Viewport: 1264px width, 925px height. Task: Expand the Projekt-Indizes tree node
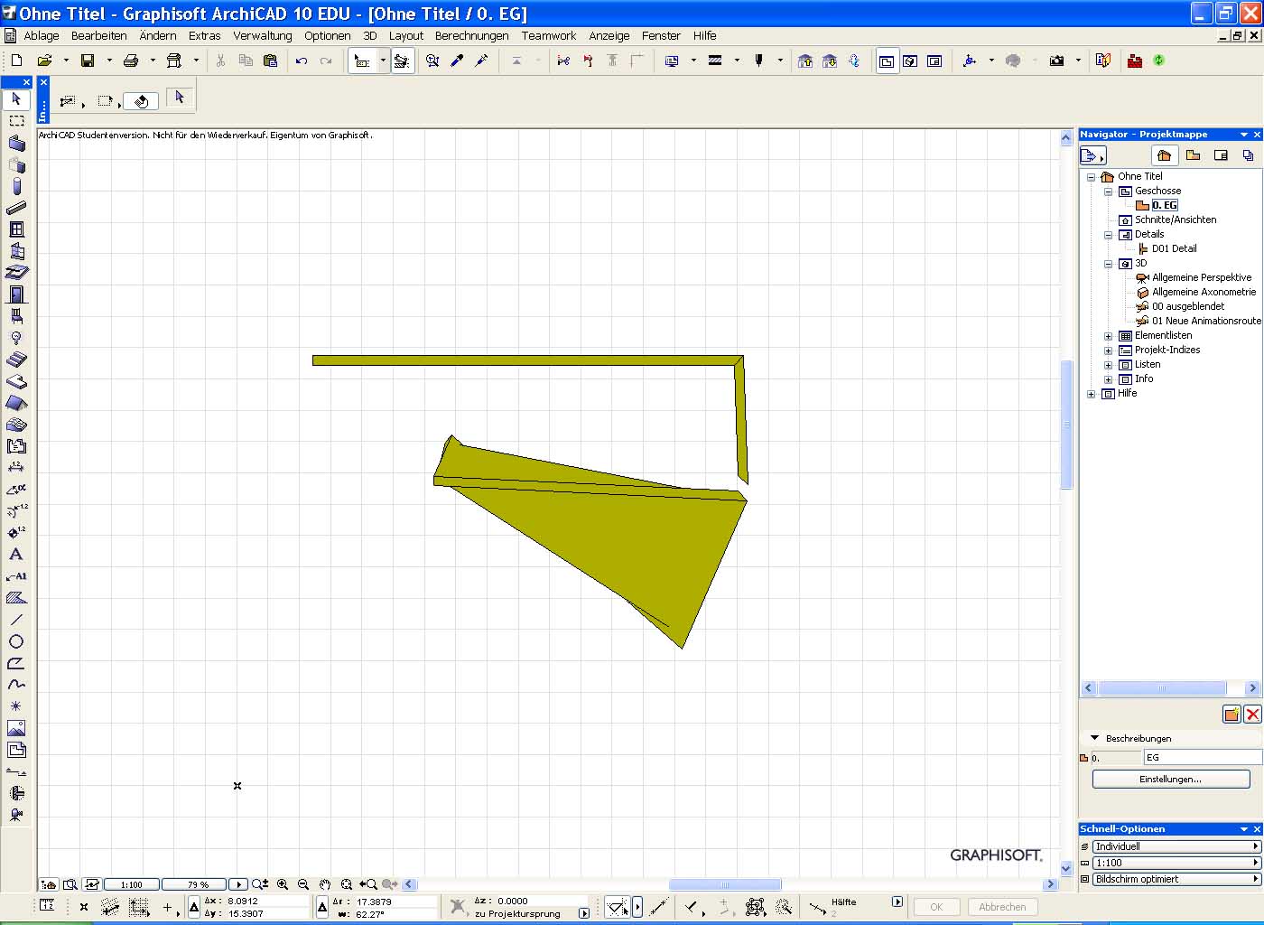1108,350
